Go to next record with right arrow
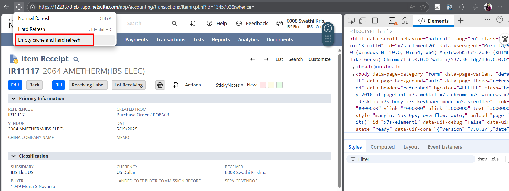The image size is (509, 191). [266, 59]
